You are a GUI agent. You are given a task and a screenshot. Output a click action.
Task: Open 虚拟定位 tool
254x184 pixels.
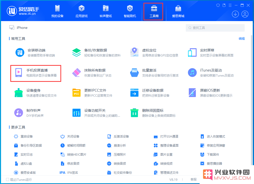[154, 53]
